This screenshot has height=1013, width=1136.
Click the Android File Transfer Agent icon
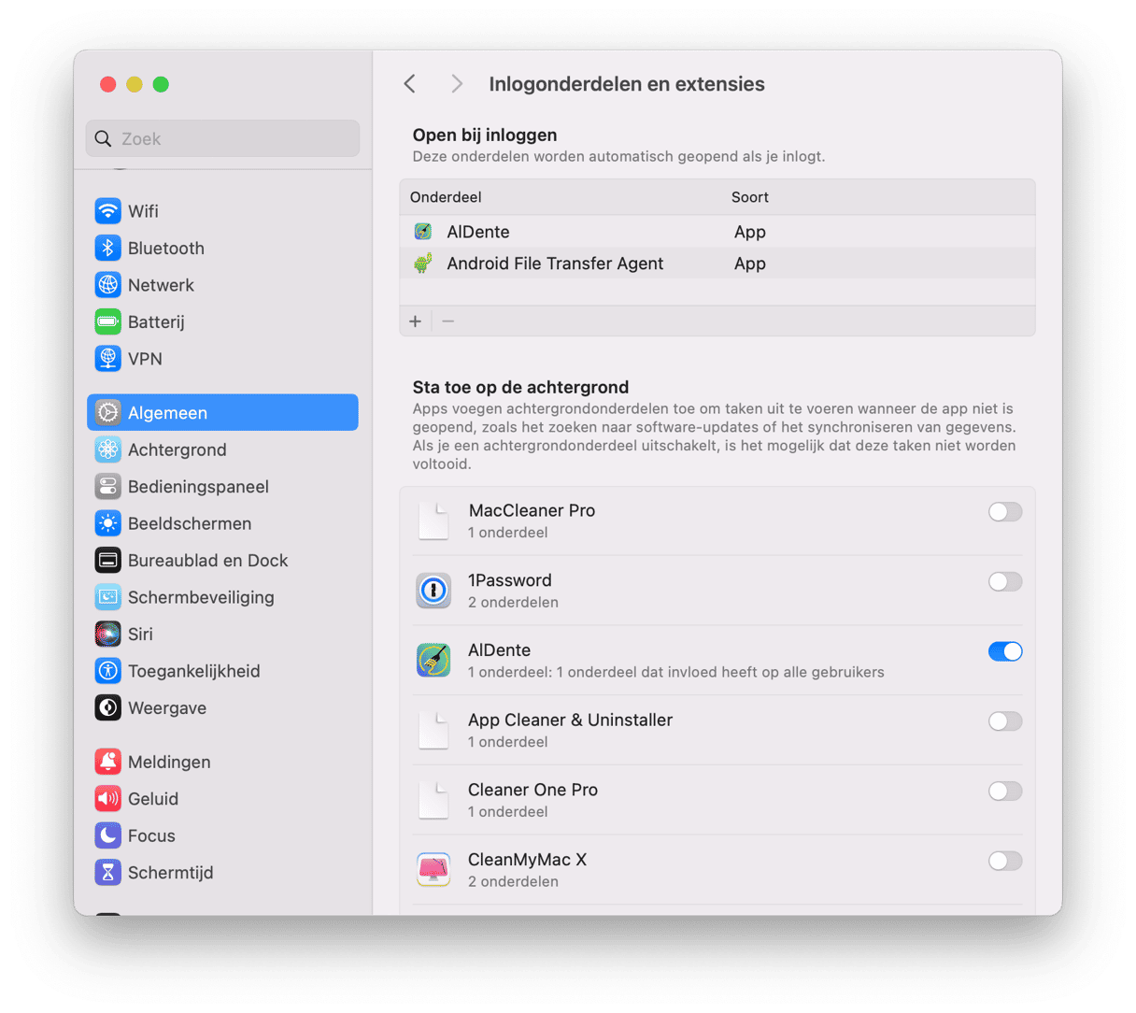[423, 264]
